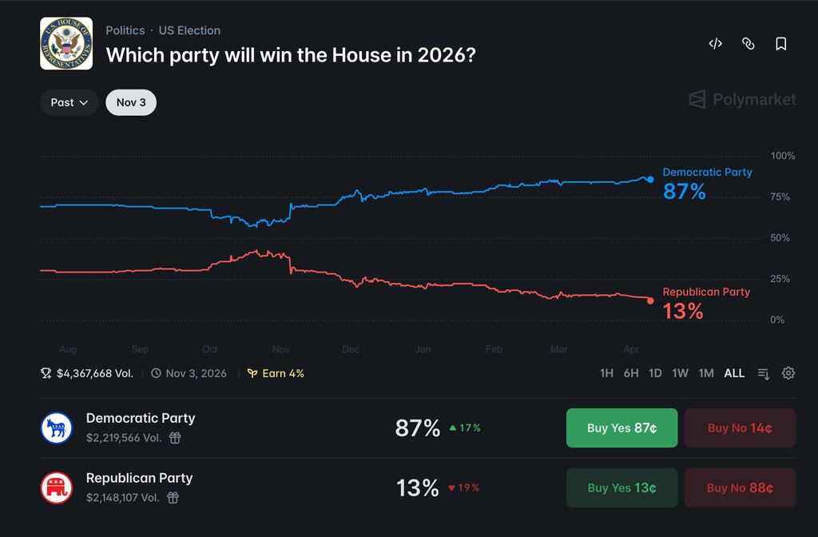This screenshot has width=818, height=537.
Task: Buy No 88¢ for Republican Party
Action: pos(740,488)
